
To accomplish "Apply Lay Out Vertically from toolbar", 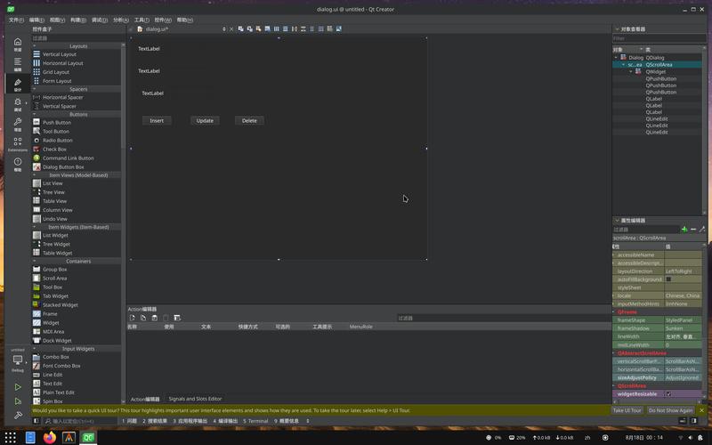I will [x=285, y=28].
